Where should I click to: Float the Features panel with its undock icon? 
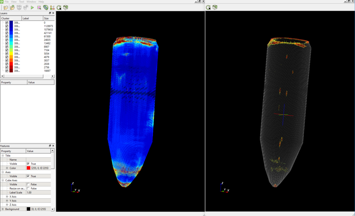pos(50,146)
